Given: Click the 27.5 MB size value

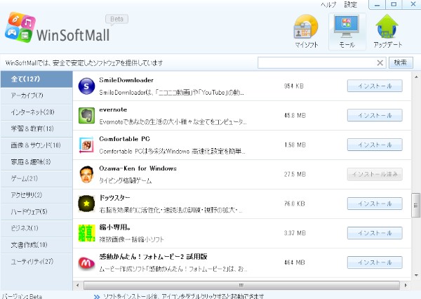Looking at the screenshot, I should click(295, 174).
